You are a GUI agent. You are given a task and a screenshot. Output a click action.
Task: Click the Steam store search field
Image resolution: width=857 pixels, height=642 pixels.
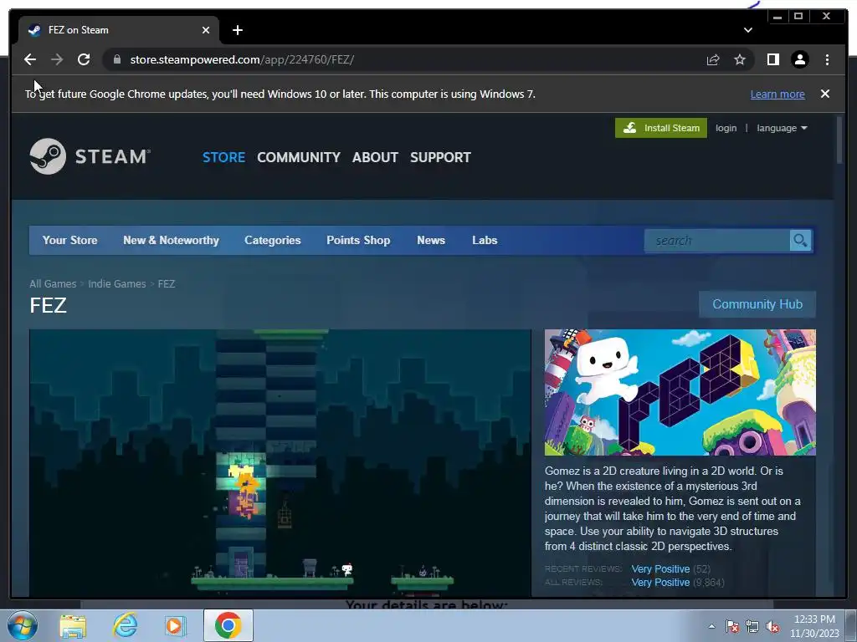pyautogui.click(x=716, y=241)
